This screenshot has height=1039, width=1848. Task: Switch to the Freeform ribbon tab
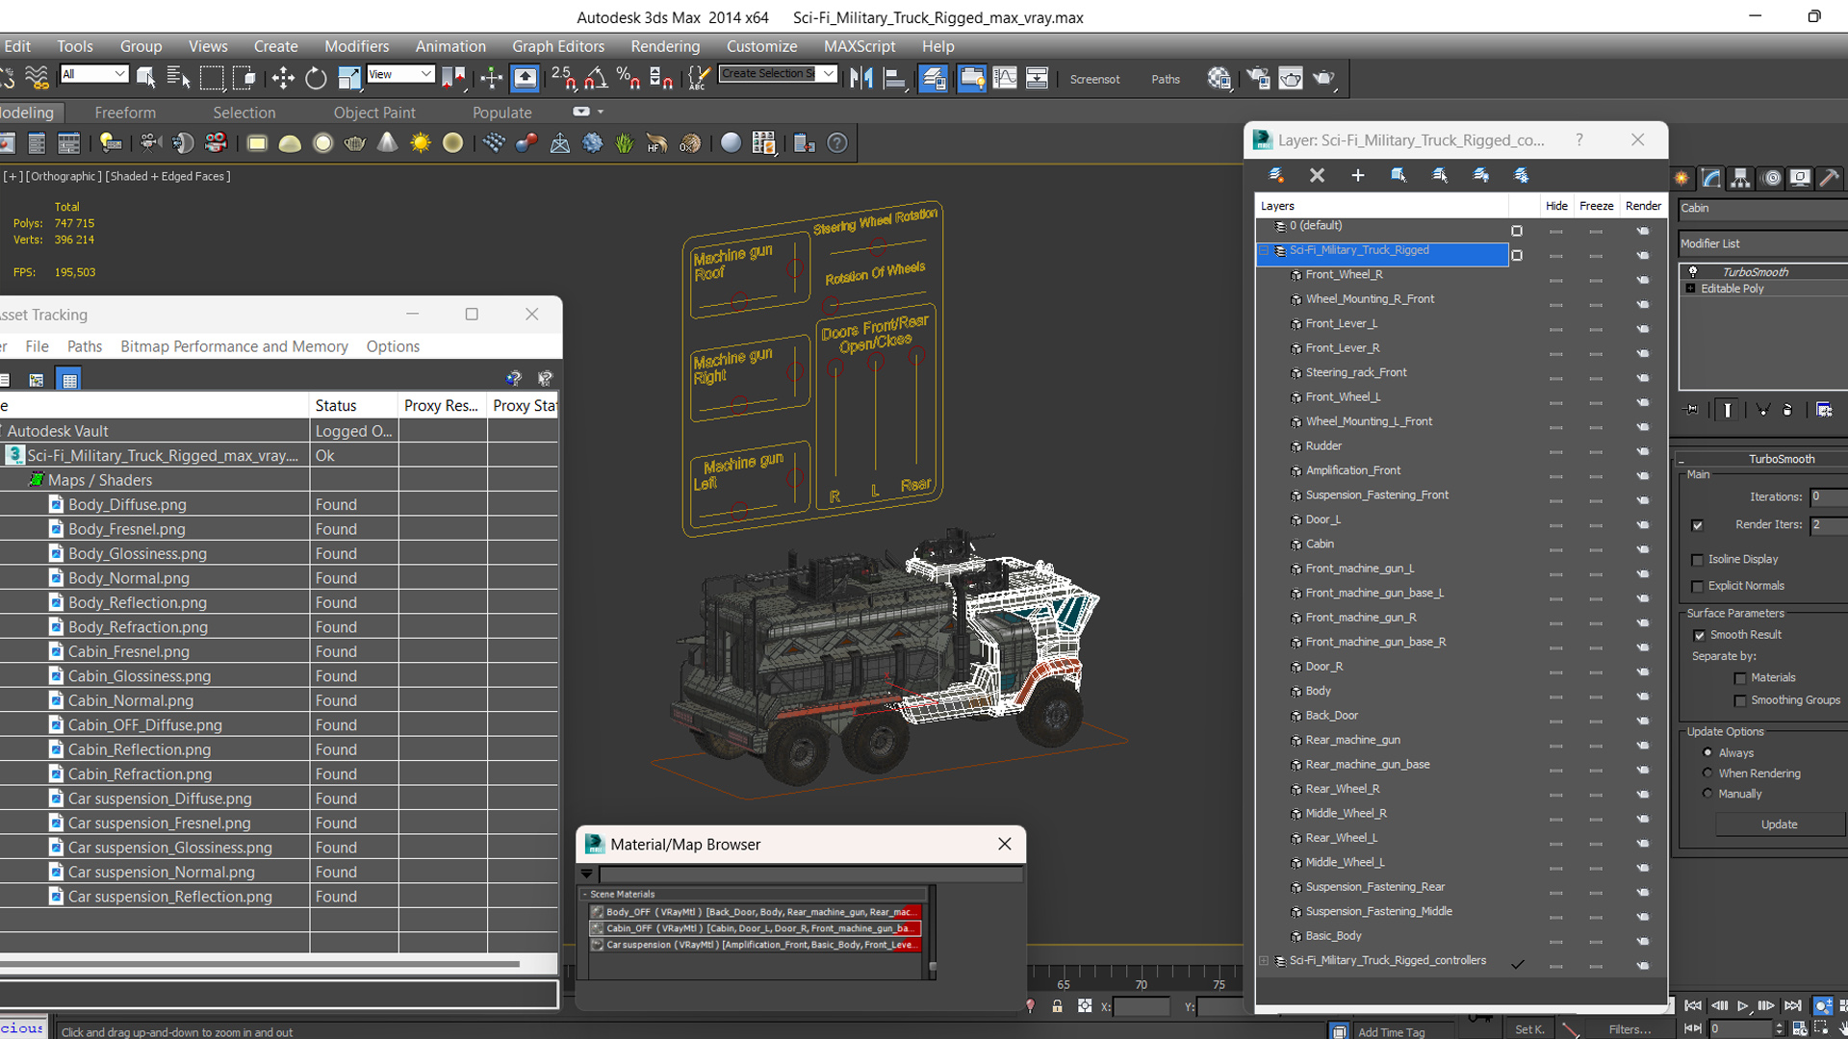coord(125,113)
